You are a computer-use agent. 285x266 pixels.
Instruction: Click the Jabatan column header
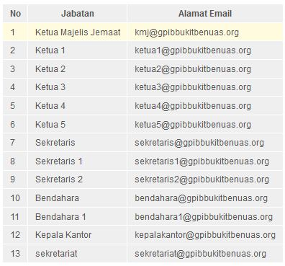[x=78, y=14]
